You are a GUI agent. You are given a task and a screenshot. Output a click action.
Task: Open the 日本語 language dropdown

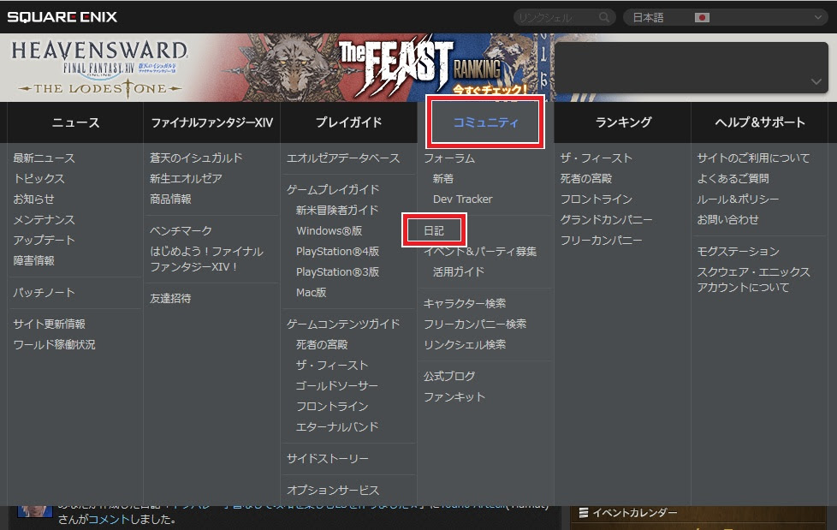[x=726, y=18]
